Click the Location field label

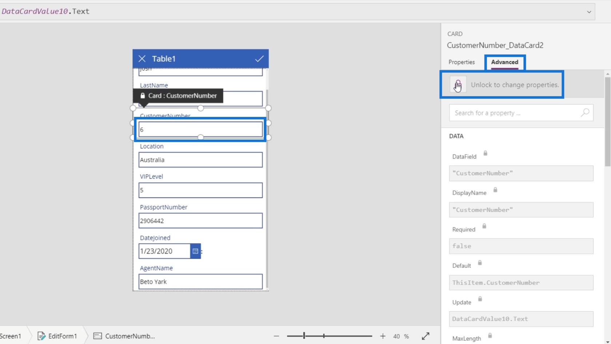coord(152,146)
